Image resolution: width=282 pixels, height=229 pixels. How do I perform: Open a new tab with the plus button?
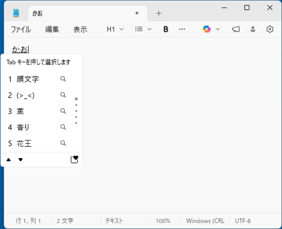click(x=159, y=14)
